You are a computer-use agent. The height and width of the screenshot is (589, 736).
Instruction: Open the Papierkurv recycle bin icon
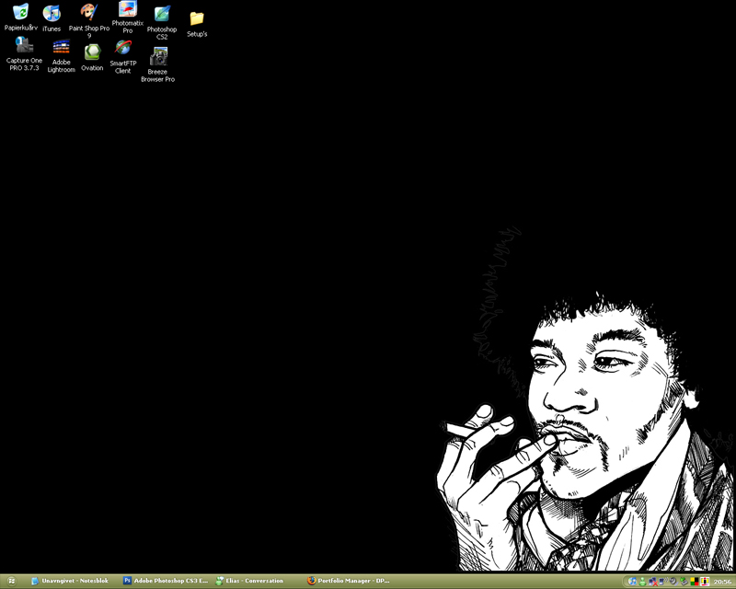click(20, 17)
